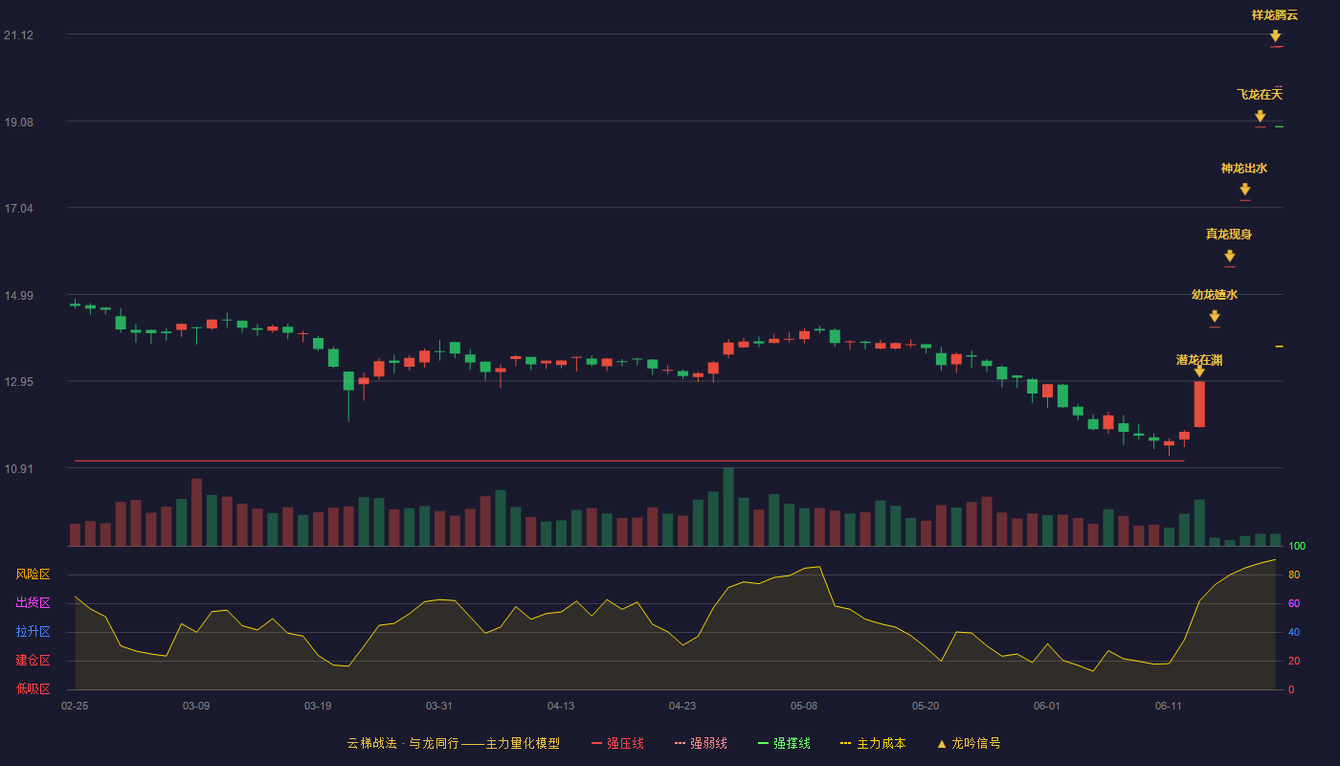
Task: Click the tallest green volume bar
Action: coord(728,507)
